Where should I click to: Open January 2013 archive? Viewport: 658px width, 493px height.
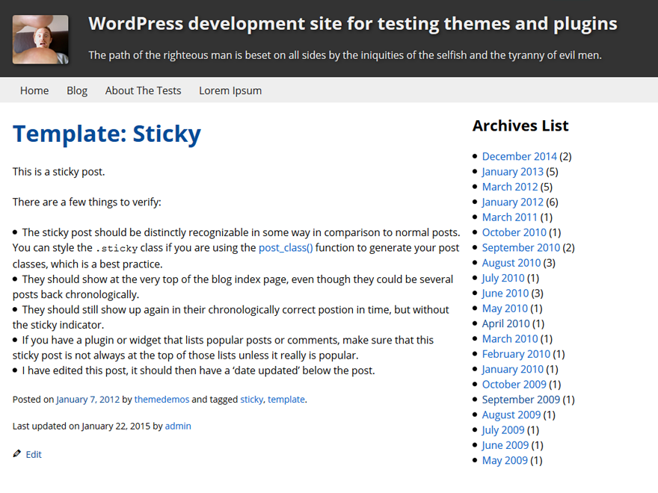point(512,172)
